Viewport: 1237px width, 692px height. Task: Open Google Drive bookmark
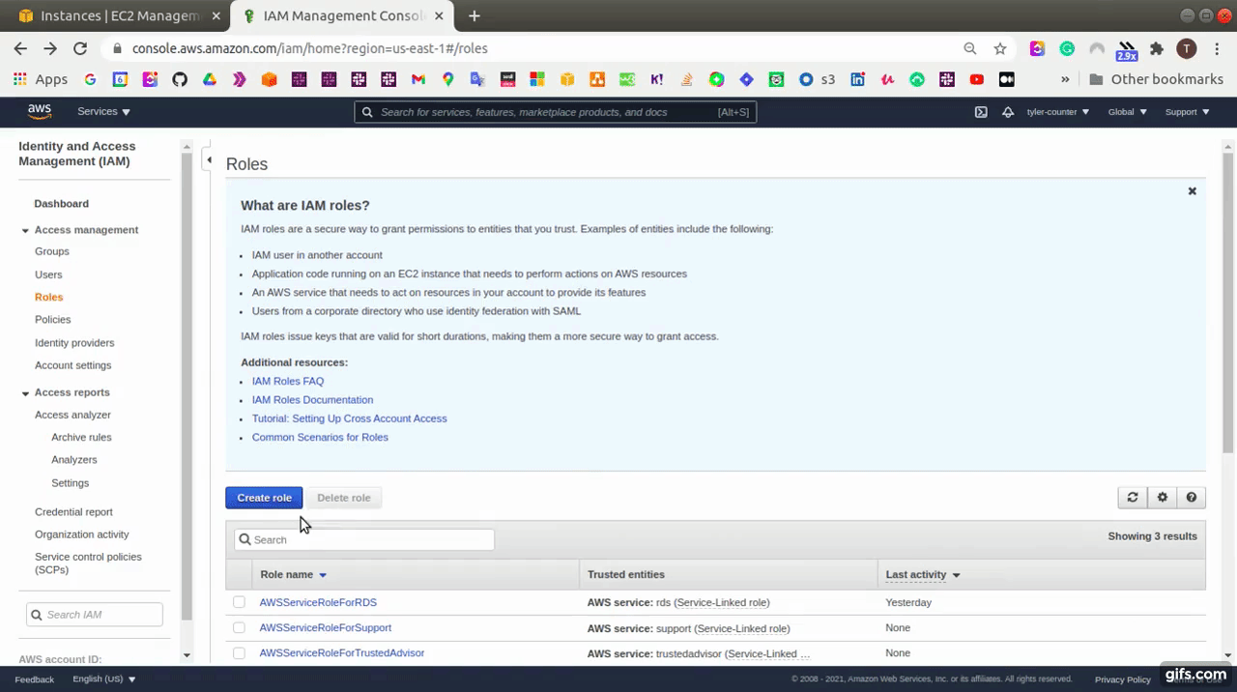[209, 79]
